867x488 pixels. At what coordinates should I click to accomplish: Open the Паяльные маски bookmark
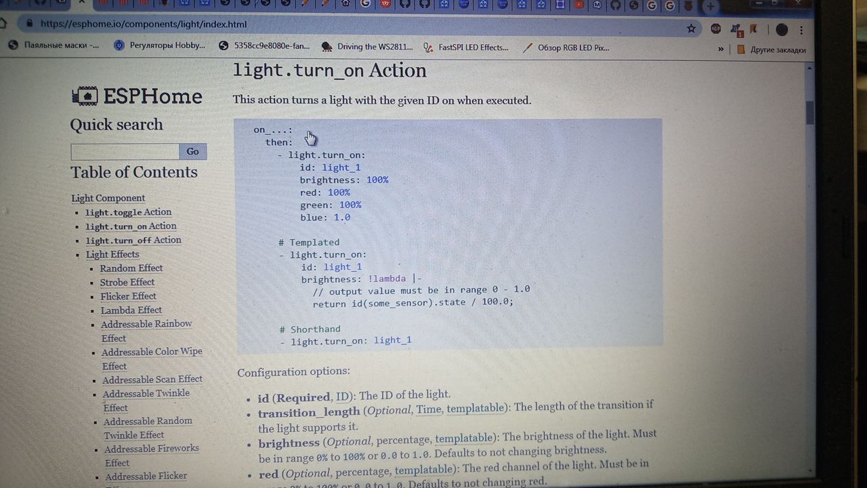click(54, 45)
